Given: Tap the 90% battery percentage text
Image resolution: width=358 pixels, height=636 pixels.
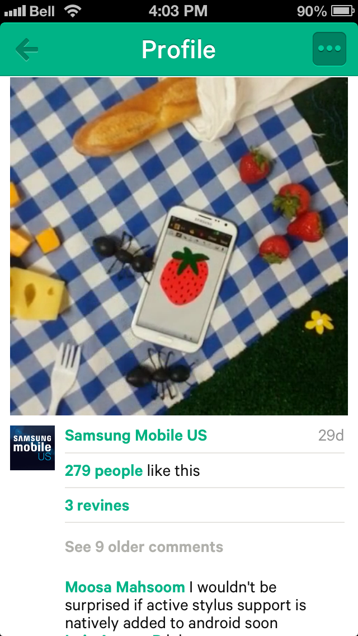Looking at the screenshot, I should 312,11.
